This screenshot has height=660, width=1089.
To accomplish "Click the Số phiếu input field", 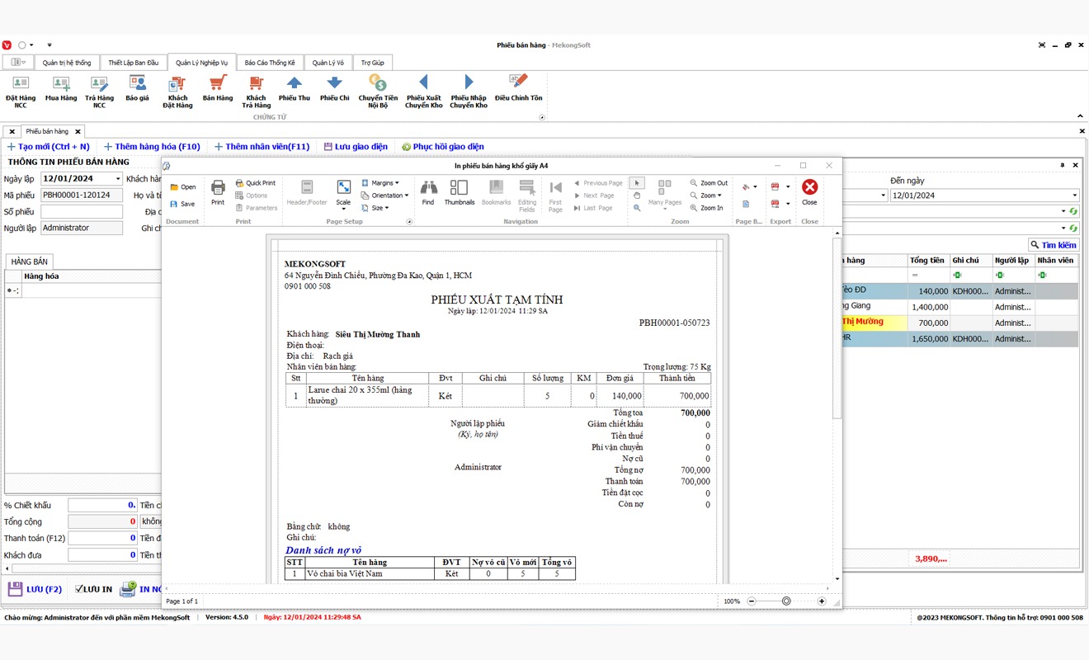I will pos(81,212).
